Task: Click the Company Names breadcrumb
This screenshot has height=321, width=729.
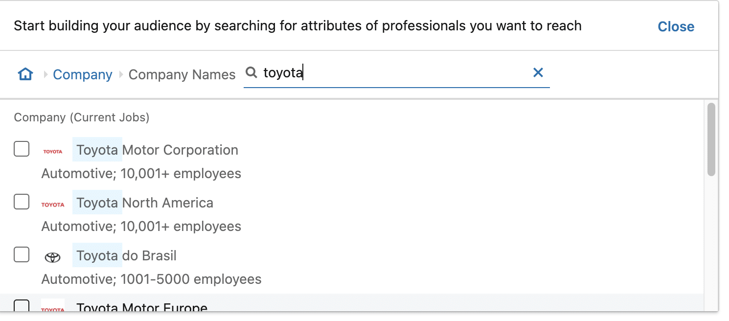Action: [x=182, y=74]
